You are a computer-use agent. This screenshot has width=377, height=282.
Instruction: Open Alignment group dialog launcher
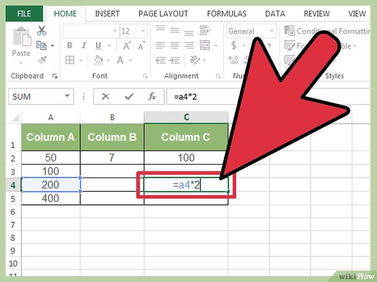219,76
